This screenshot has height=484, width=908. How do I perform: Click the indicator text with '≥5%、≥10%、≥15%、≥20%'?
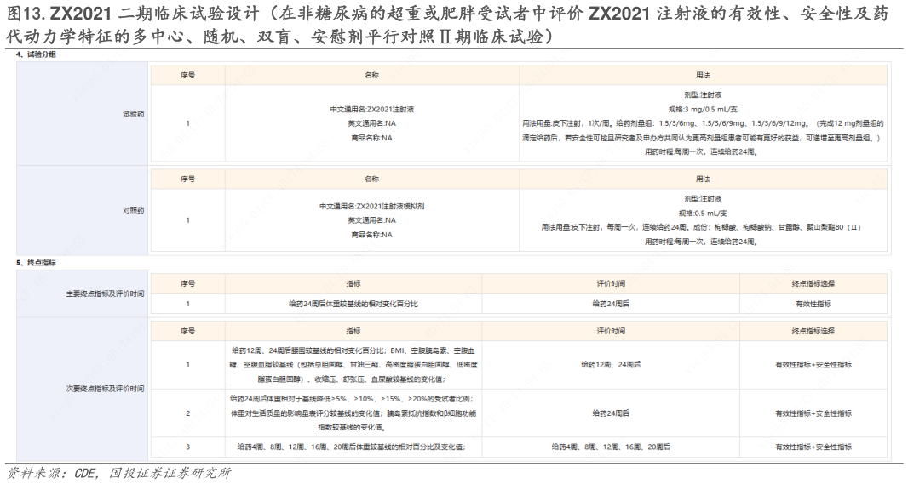[x=353, y=413]
